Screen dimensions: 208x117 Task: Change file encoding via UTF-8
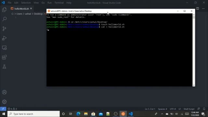173,109
